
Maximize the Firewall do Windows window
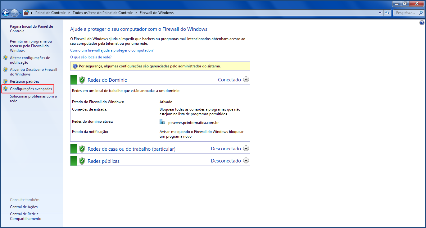[x=405, y=4]
